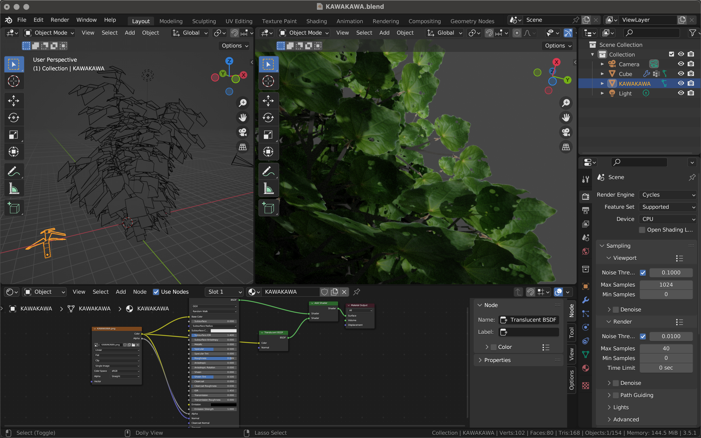Click the render Max Samples field showing 40
The width and height of the screenshot is (701, 438).
[x=666, y=348]
